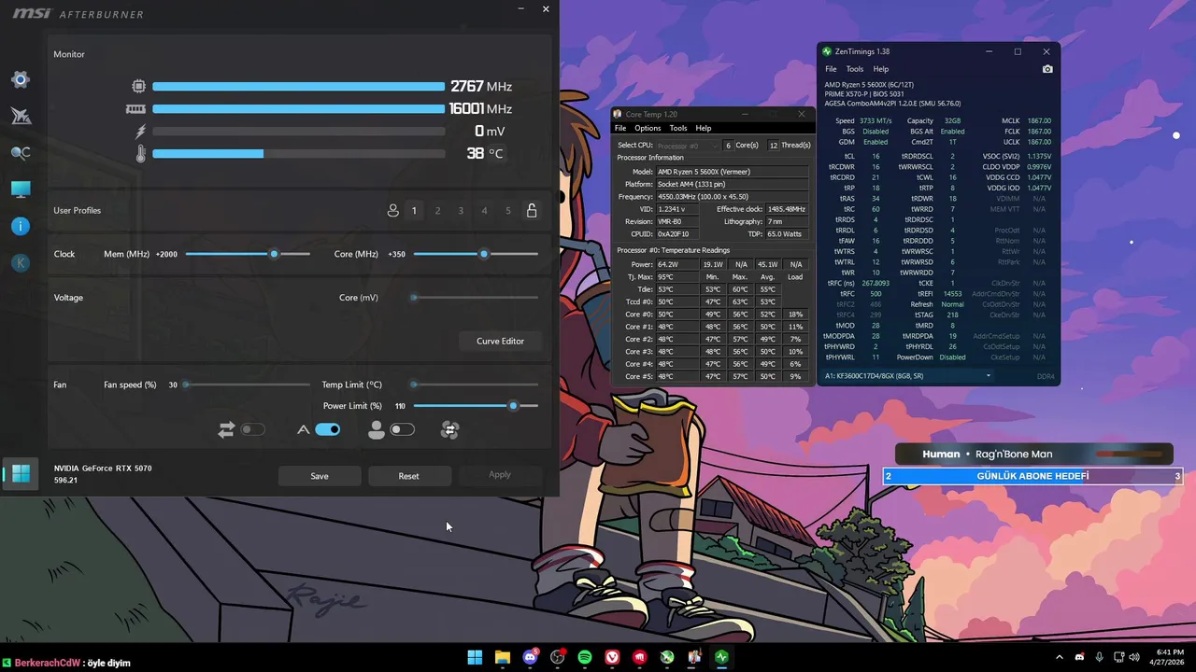The image size is (1196, 672).
Task: Toggle the profile lock padlock icon
Action: [532, 211]
